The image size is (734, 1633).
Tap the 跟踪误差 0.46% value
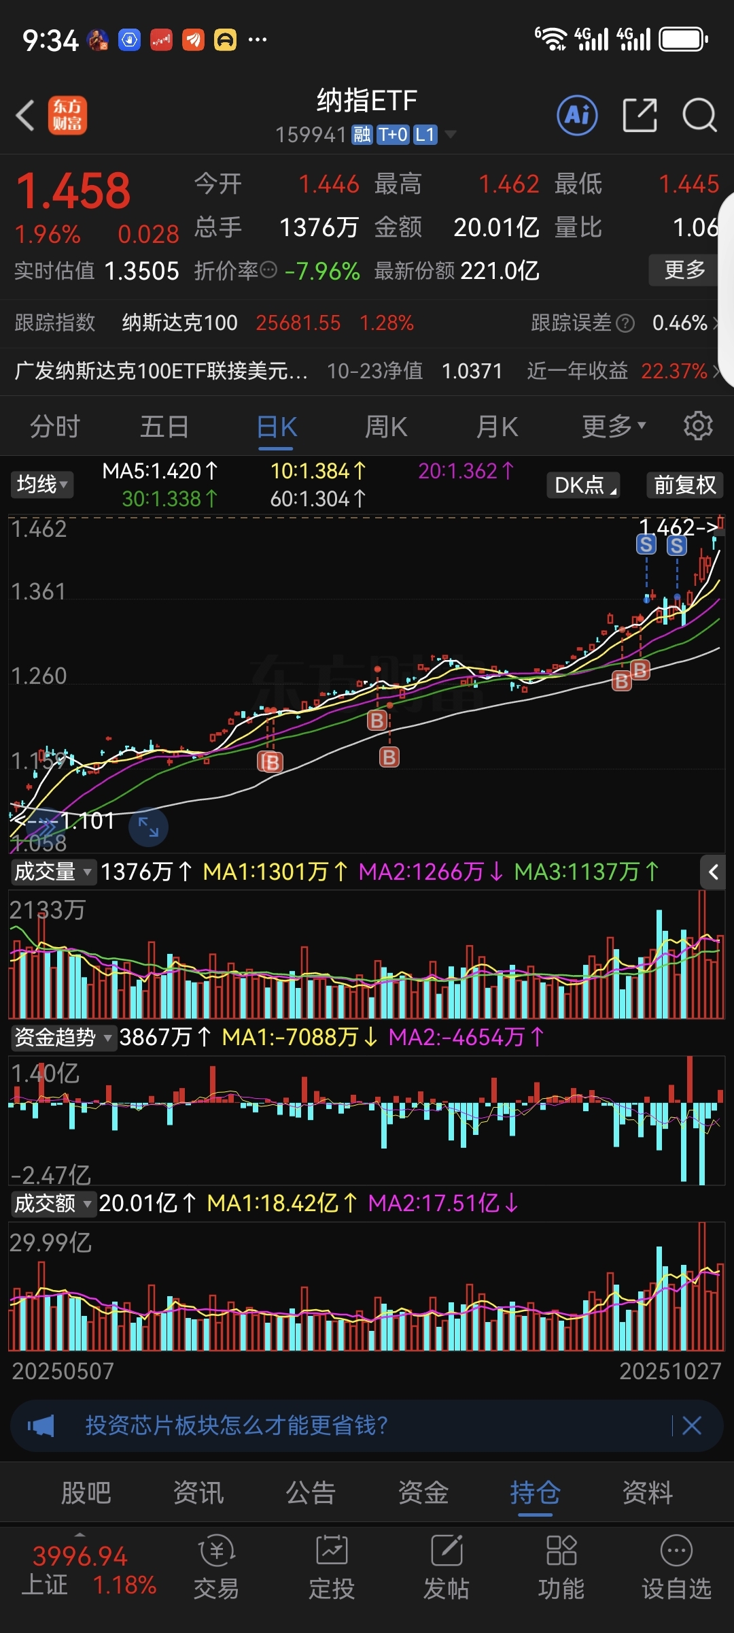coord(680,323)
